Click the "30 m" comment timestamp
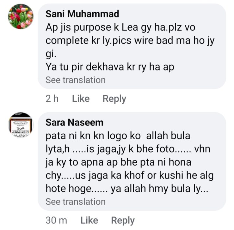Image resolution: width=234 pixels, height=230 pixels. coord(56,220)
